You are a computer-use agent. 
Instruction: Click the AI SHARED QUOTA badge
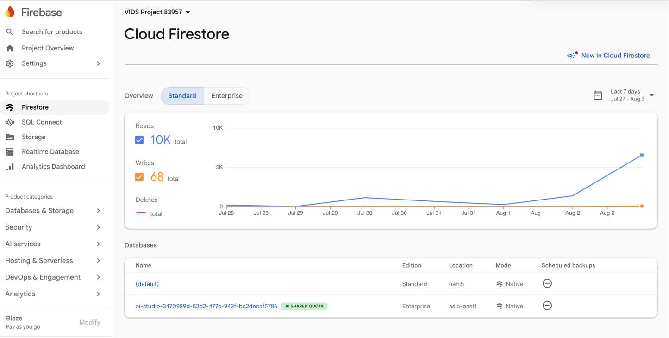[x=304, y=307]
